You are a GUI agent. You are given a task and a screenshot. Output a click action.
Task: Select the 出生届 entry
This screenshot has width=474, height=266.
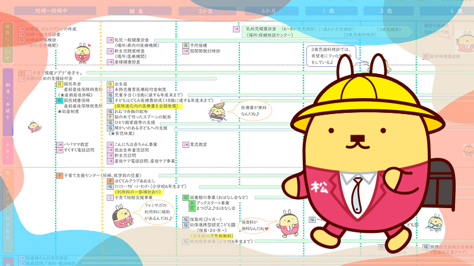point(121,84)
